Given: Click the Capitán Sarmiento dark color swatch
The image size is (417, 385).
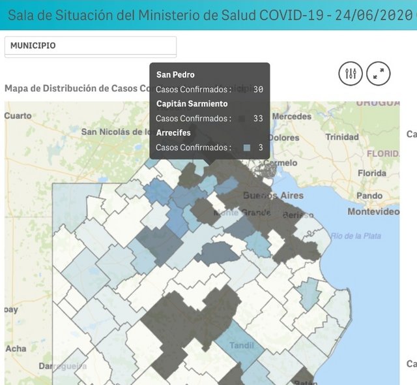Looking at the screenshot, I should [242, 119].
